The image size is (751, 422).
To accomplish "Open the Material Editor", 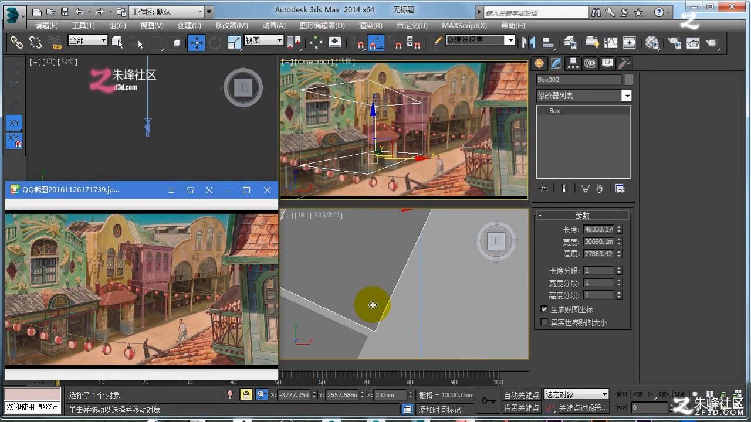I will click(652, 42).
